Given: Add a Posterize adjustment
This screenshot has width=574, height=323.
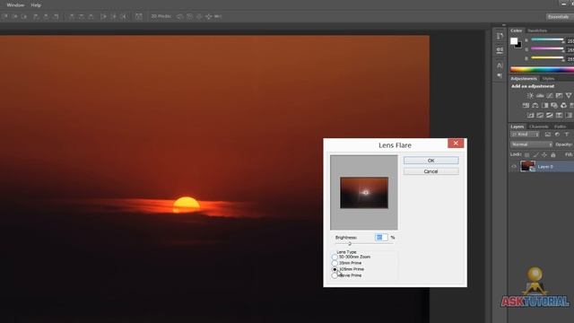Looking at the screenshot, I should pos(540,116).
